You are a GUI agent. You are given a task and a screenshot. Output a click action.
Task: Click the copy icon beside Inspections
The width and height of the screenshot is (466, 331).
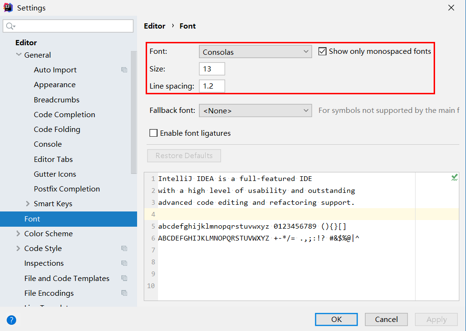click(x=124, y=263)
